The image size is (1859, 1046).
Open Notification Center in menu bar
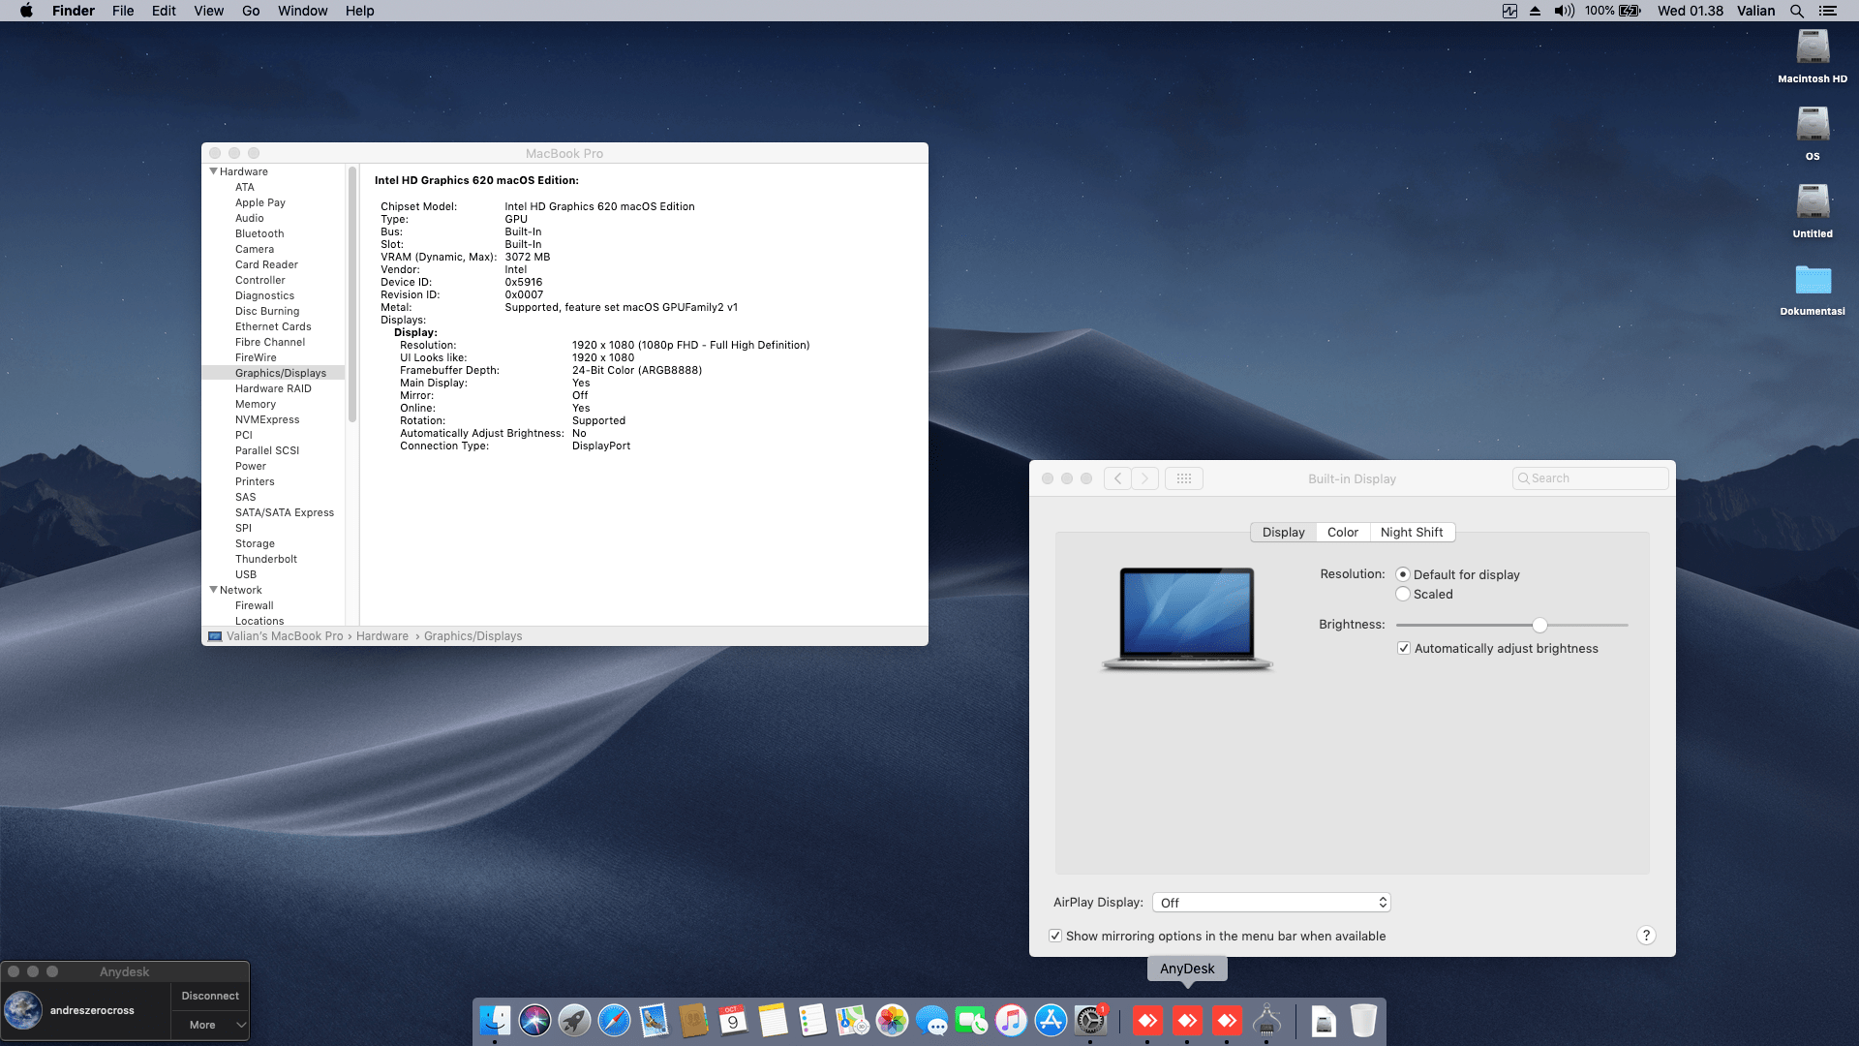pyautogui.click(x=1828, y=11)
